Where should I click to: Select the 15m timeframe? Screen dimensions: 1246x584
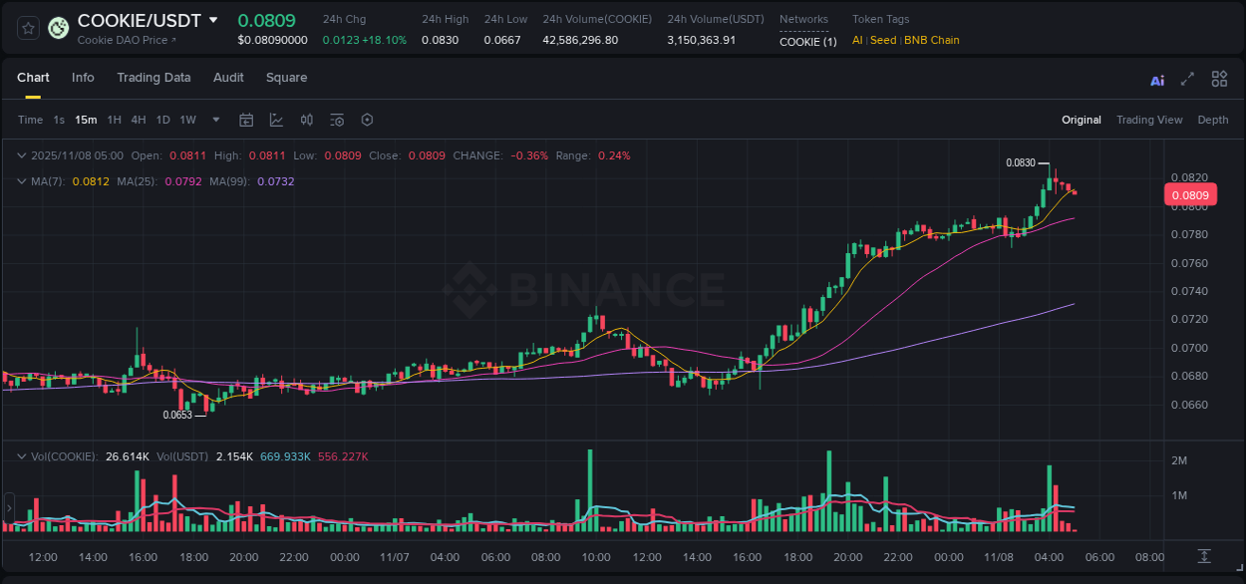coord(86,120)
